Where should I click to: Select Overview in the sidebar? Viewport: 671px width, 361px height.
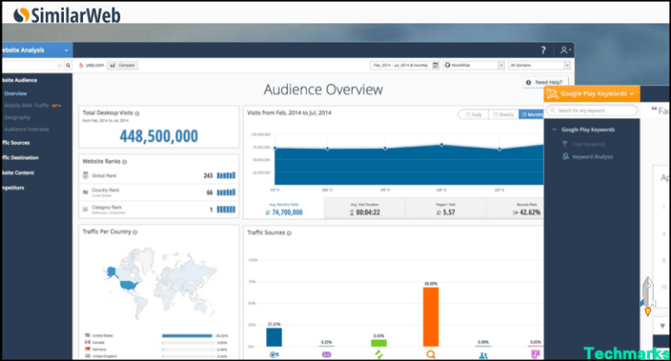16,93
